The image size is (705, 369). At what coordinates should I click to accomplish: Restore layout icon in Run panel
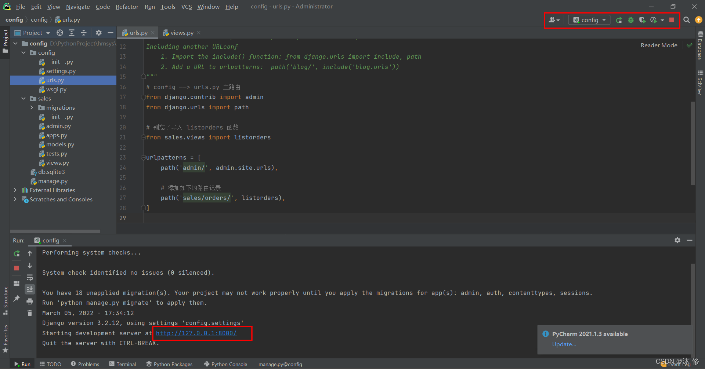click(17, 283)
